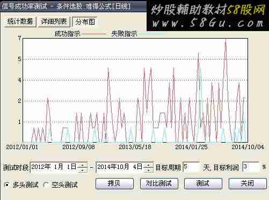Increase start date with up spinner
Screen dimensions: 269x200
[x=83, y=165]
